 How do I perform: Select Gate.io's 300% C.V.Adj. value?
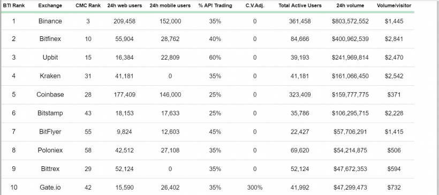click(x=255, y=188)
